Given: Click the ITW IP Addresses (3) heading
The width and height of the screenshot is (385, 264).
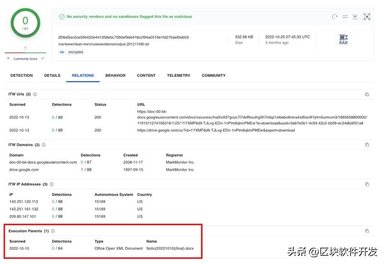Looking at the screenshot, I should (x=28, y=184).
